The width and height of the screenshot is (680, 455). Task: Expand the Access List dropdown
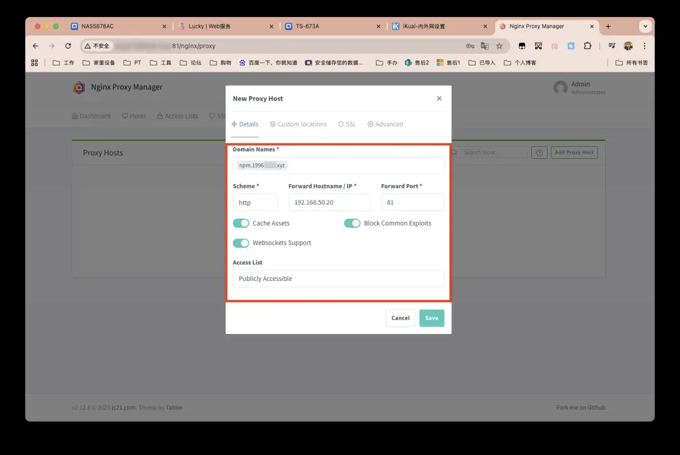click(338, 279)
